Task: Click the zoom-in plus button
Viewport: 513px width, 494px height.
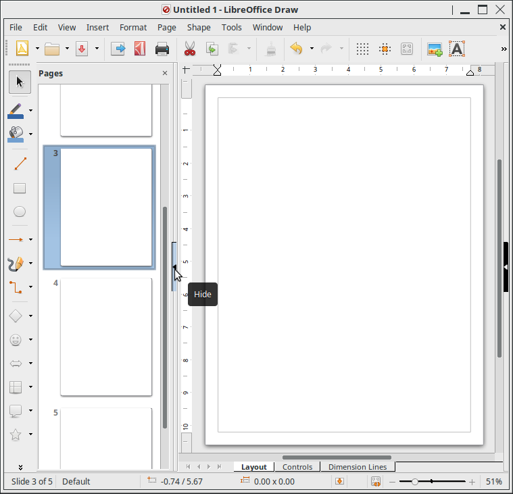Action: [472, 482]
